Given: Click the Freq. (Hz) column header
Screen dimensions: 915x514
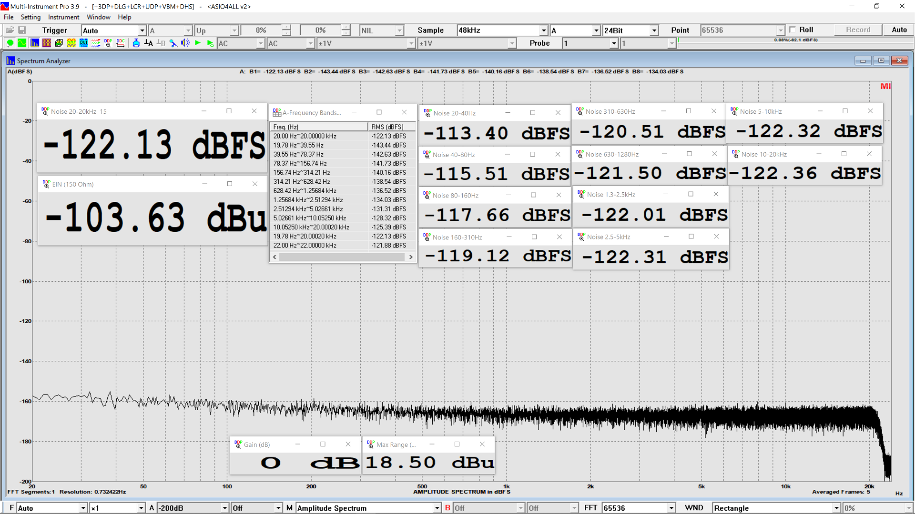Looking at the screenshot, I should (319, 127).
